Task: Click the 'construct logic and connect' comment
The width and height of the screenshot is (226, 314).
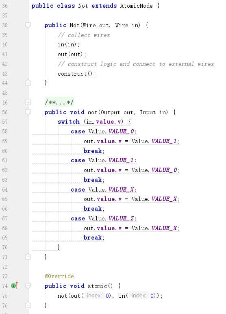Action: 136,64
